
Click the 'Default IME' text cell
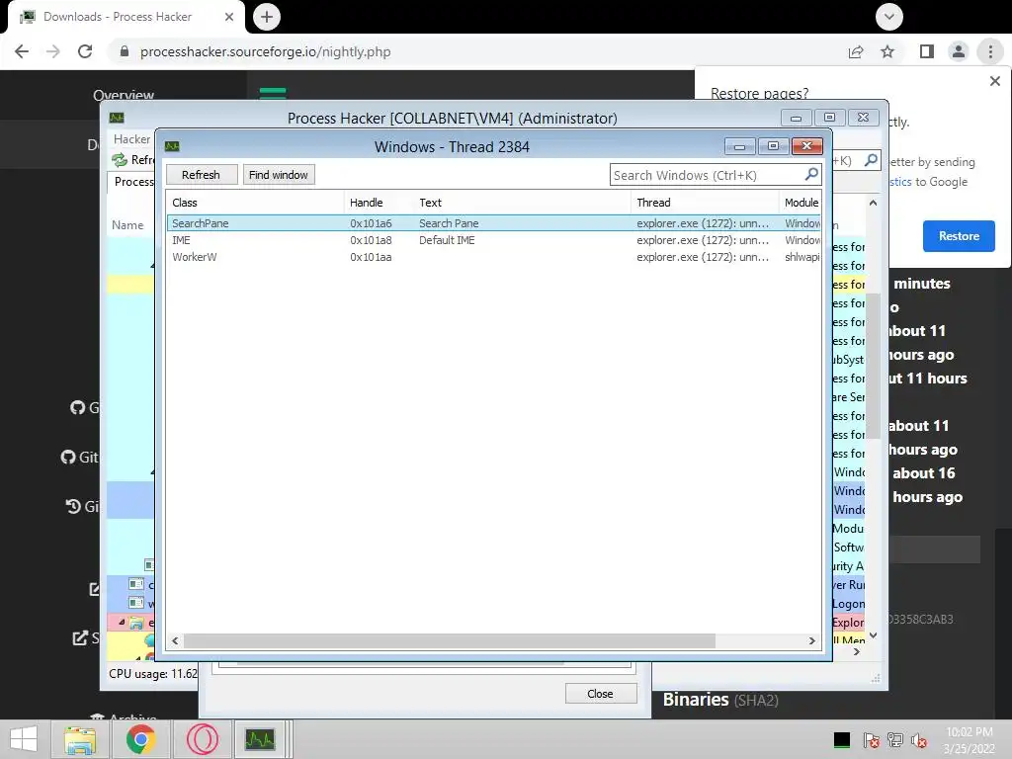[x=447, y=240]
